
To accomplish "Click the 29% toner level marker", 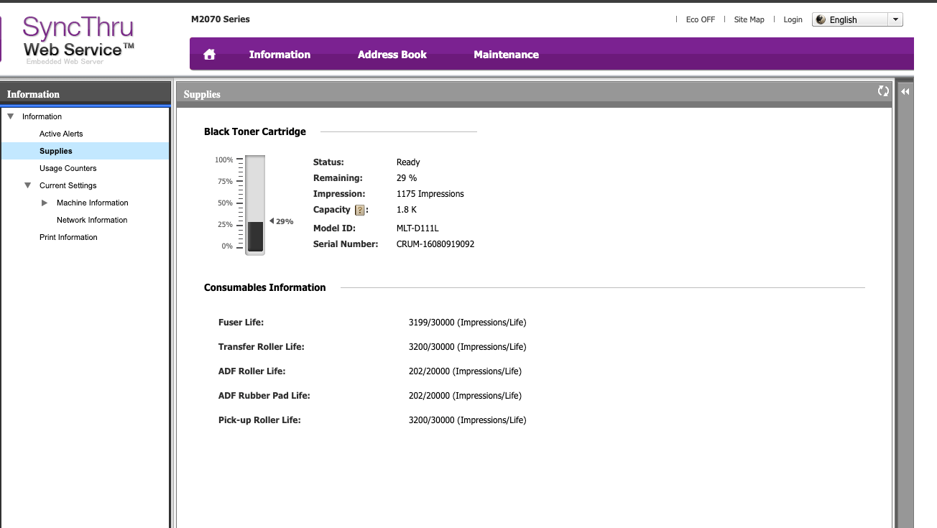I will click(x=282, y=221).
